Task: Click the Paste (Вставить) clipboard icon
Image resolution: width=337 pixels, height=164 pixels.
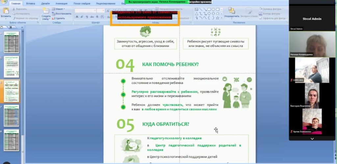Action: [6, 11]
